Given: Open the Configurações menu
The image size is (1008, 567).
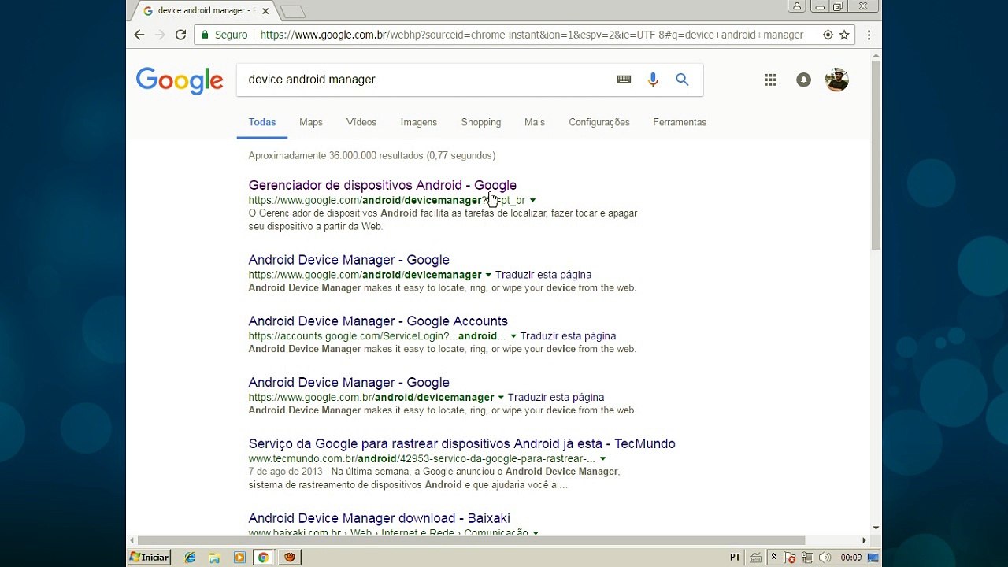Looking at the screenshot, I should coord(599,122).
